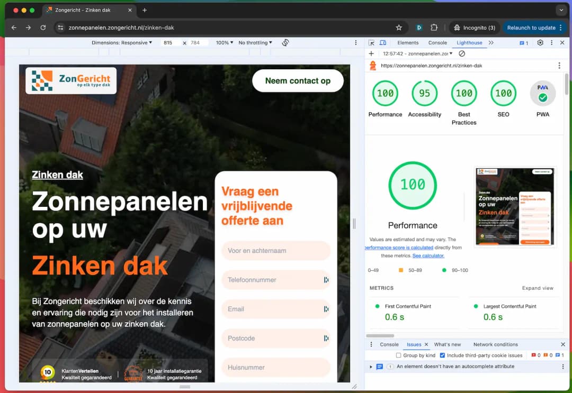Uncheck Include third-party cookie issues
The width and height of the screenshot is (572, 393).
[442, 355]
